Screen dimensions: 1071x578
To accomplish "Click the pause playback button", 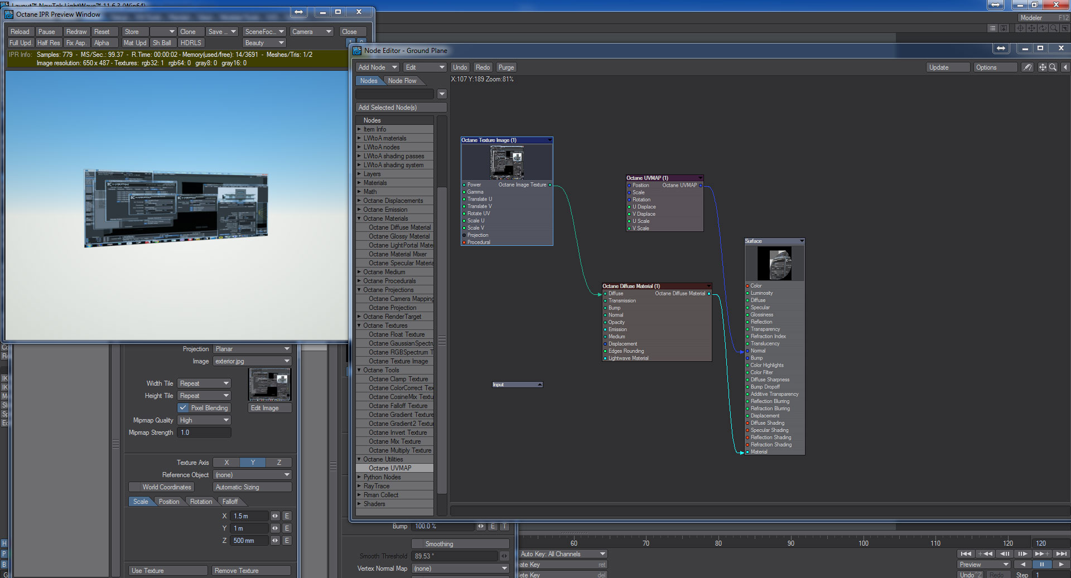I will [x=1041, y=565].
